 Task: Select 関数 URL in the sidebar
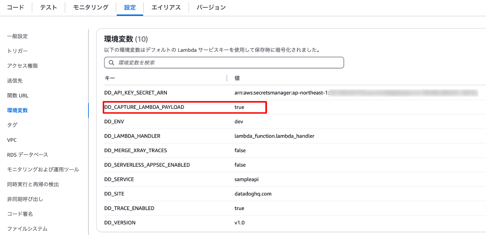pos(18,95)
